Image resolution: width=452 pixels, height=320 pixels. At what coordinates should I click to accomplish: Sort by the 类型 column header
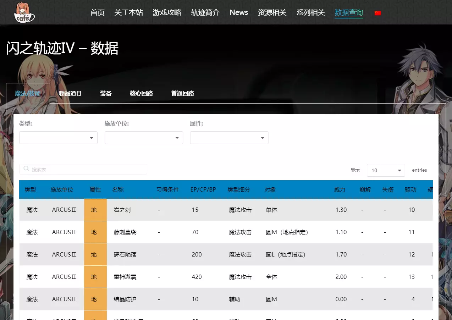[x=30, y=190]
